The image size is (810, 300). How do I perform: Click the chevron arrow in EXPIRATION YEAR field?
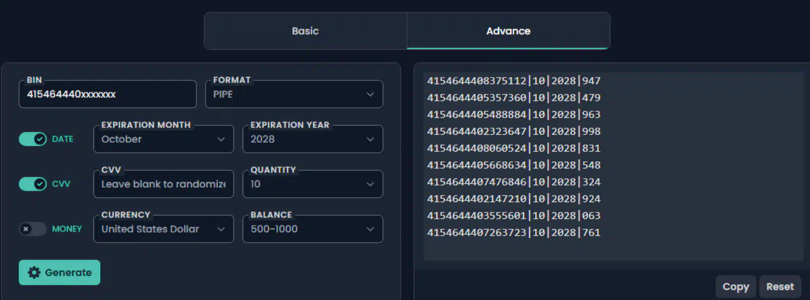pos(370,139)
